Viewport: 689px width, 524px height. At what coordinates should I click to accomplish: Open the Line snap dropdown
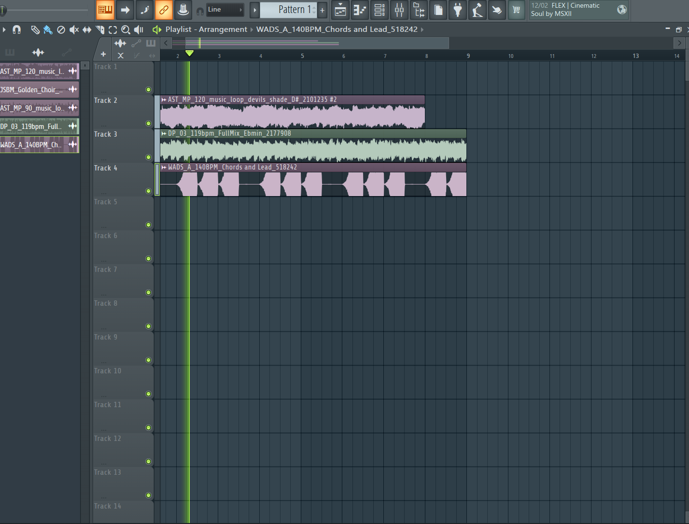pyautogui.click(x=225, y=10)
